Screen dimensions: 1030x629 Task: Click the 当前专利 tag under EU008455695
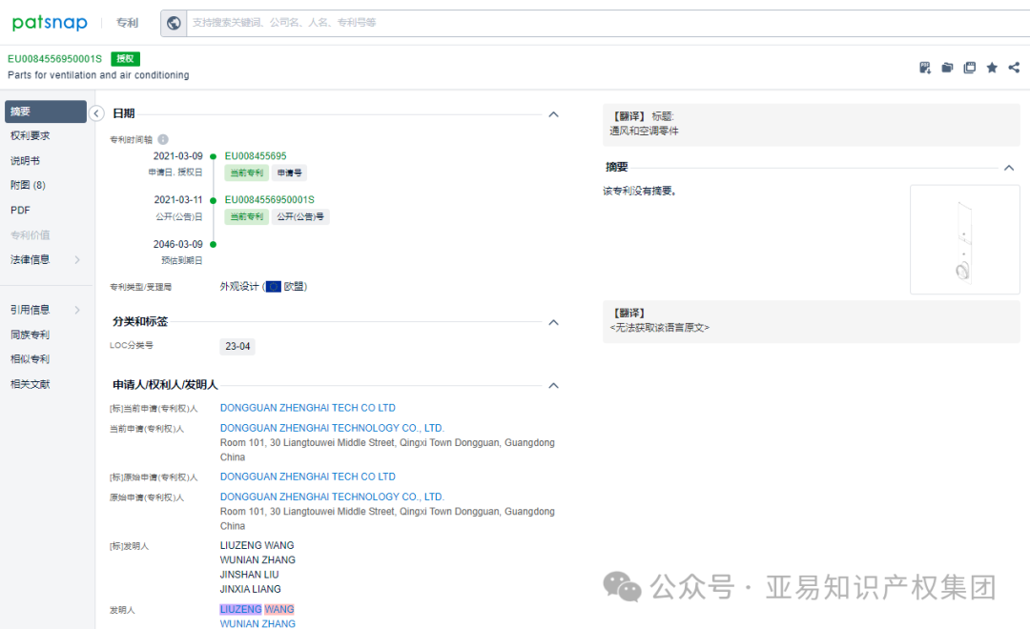[246, 172]
